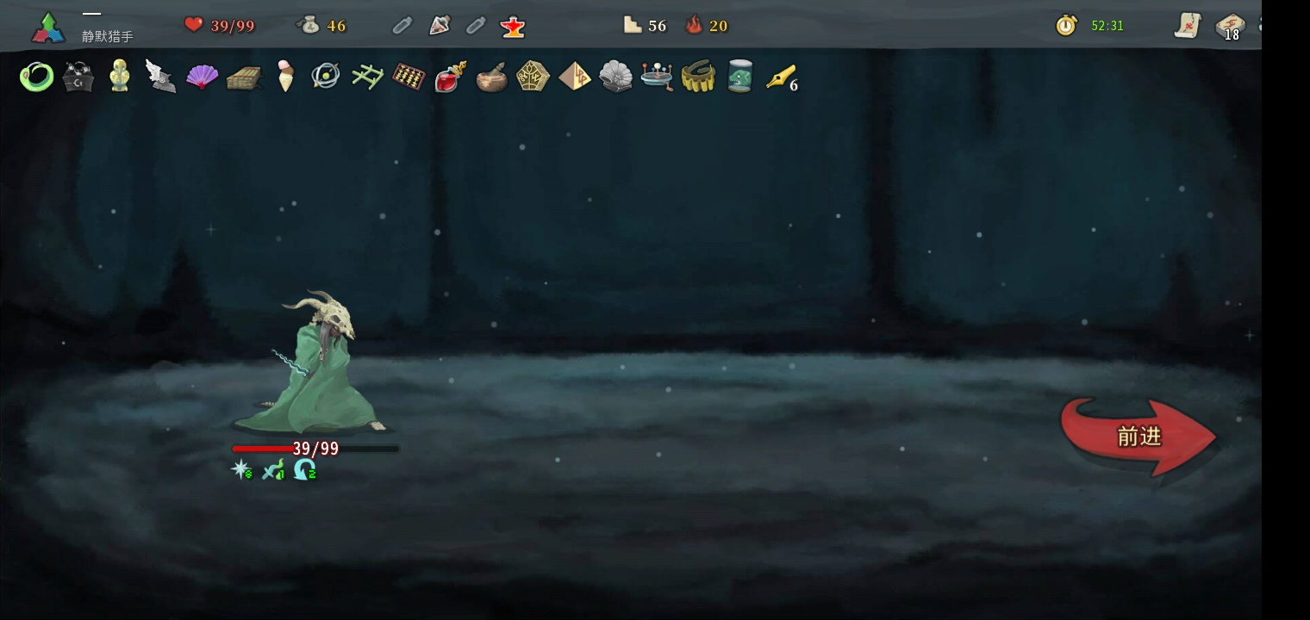Inspect the poisoned sword buff icon

tap(274, 469)
